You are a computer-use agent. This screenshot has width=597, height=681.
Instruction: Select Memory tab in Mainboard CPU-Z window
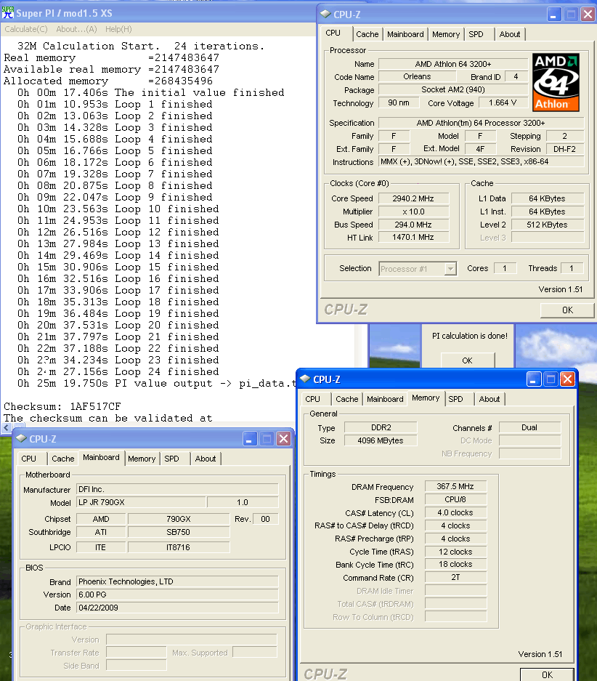[x=142, y=459]
